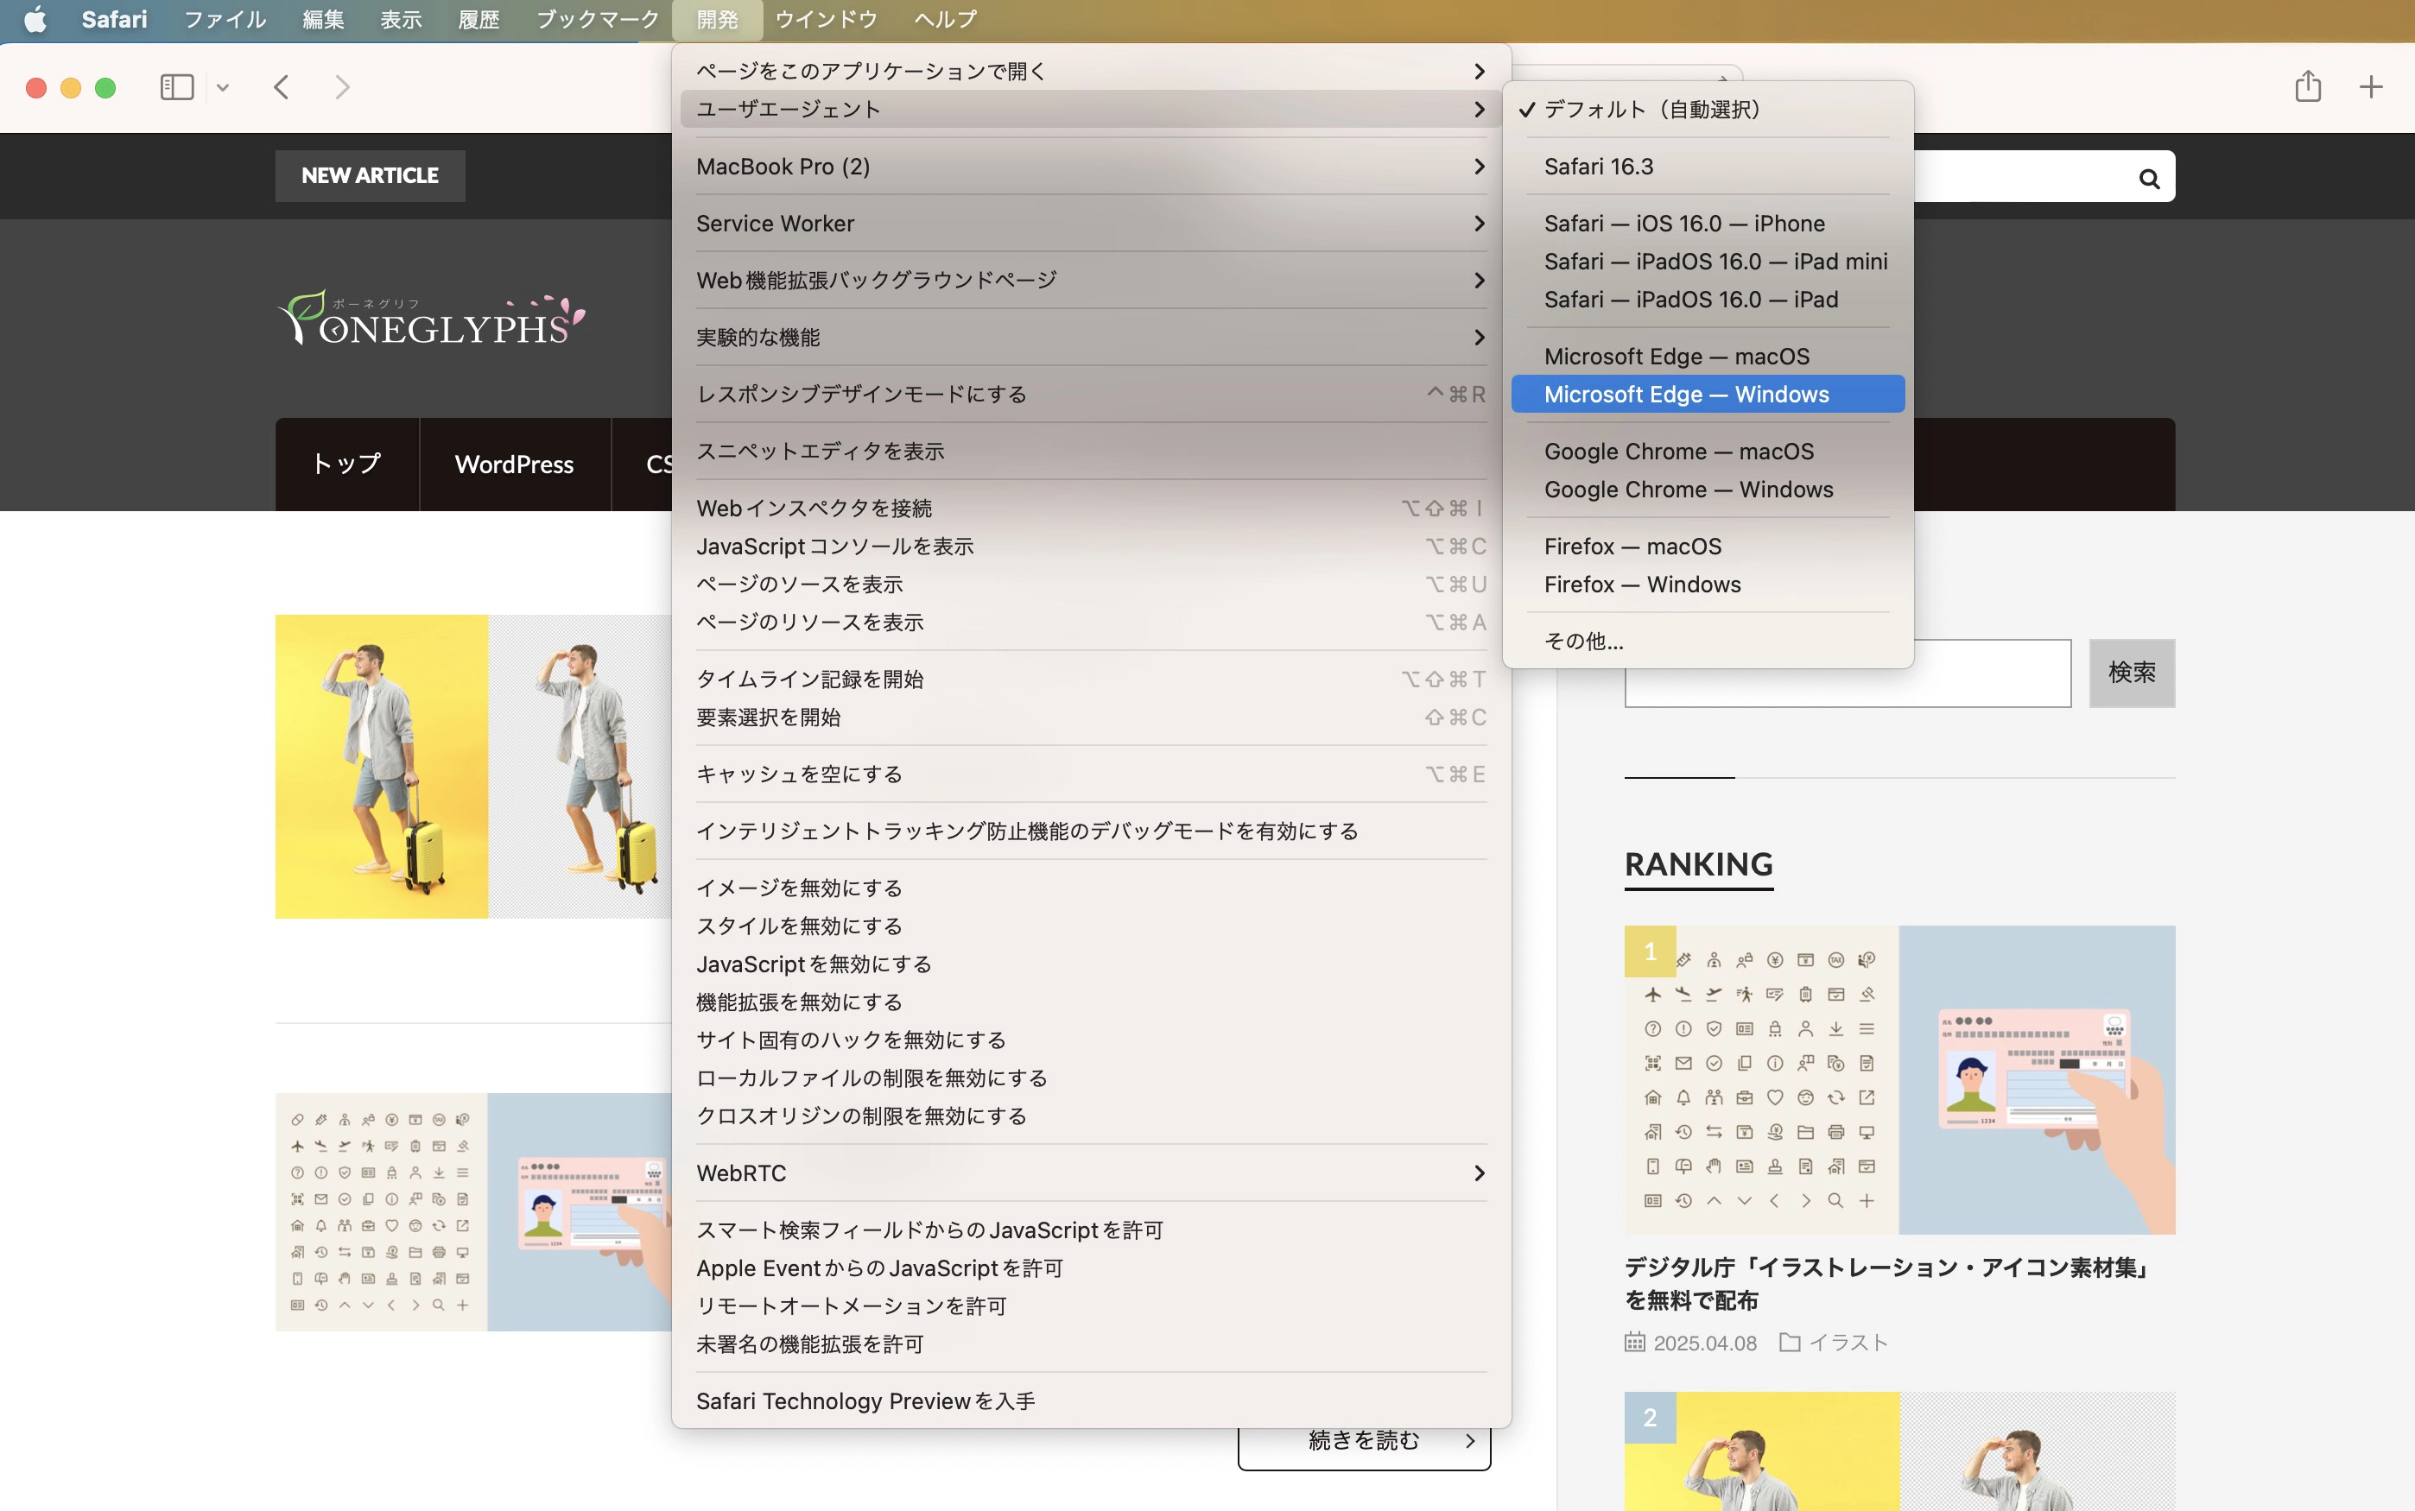Choose ページのソースを表示
This screenshot has width=2415, height=1511.
coord(1091,584)
